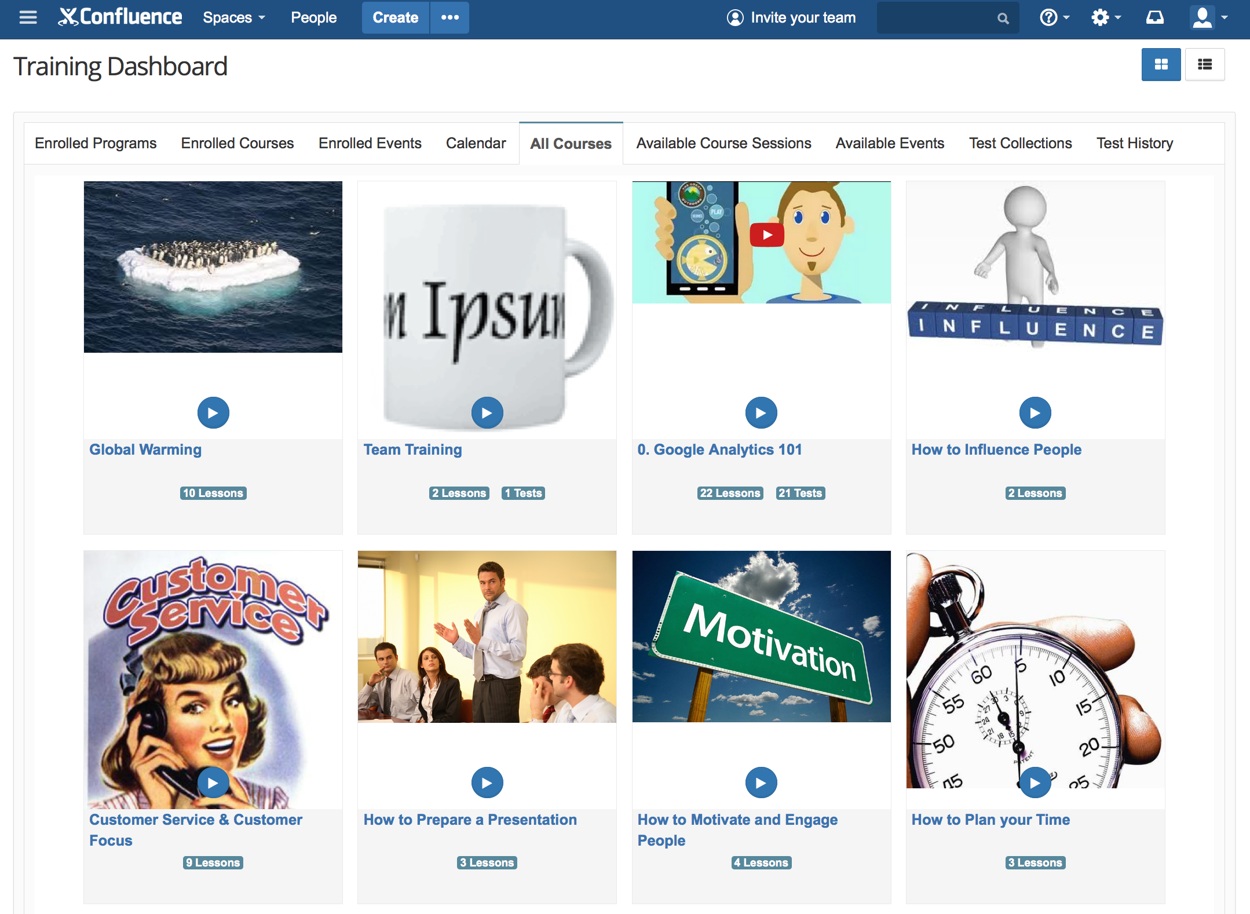Open the Test History tab

pyautogui.click(x=1134, y=143)
